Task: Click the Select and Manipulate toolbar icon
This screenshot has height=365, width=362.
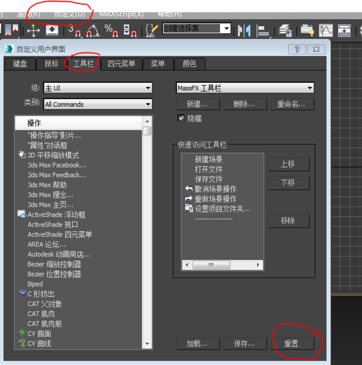Action: pyautogui.click(x=33, y=30)
